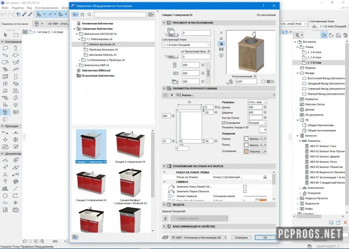The width and height of the screenshot is (349, 249).
Task: Select Приборы Кухонные 24 folder
Action: [103, 49]
